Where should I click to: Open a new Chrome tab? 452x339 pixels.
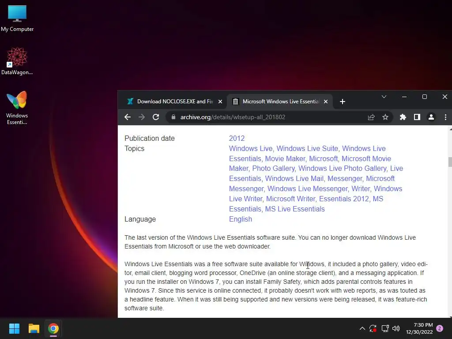tap(343, 102)
